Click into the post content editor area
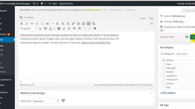195x109 pixels. pyautogui.click(x=87, y=56)
